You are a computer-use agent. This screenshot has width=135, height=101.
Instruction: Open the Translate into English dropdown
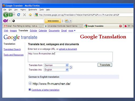pyautogui.click(x=56, y=70)
